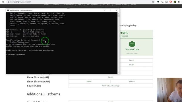Click the Linux Binaries (x64) row label
The width and height of the screenshot is (182, 102).
38,77
